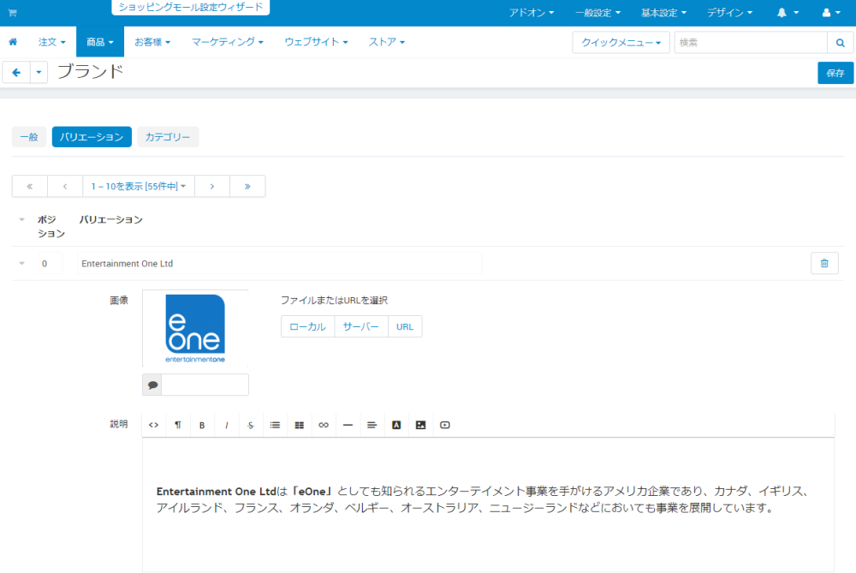
Task: Open the マーケティング menu
Action: point(227,41)
